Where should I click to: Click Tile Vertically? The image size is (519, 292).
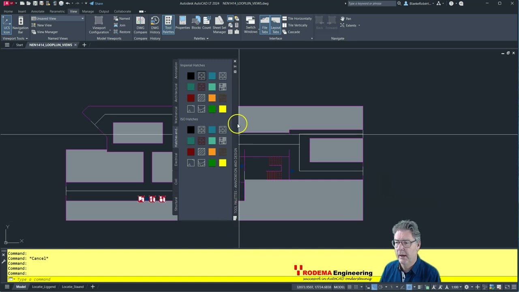(x=295, y=25)
